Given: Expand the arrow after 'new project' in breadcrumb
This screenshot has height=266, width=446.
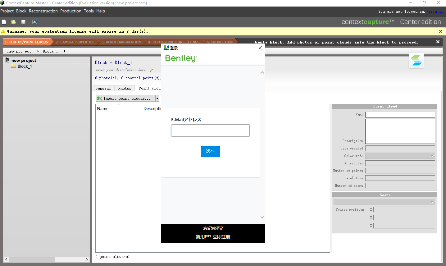Looking at the screenshot, I should 38,51.
